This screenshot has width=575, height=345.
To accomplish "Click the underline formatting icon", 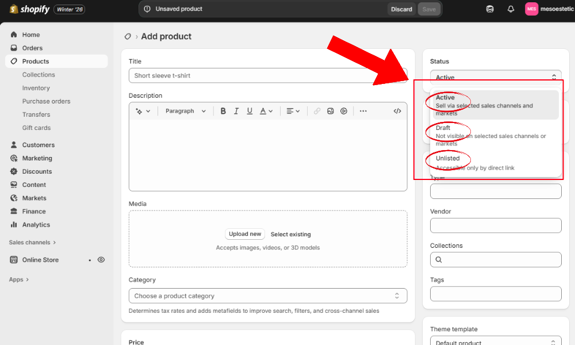I will click(248, 111).
